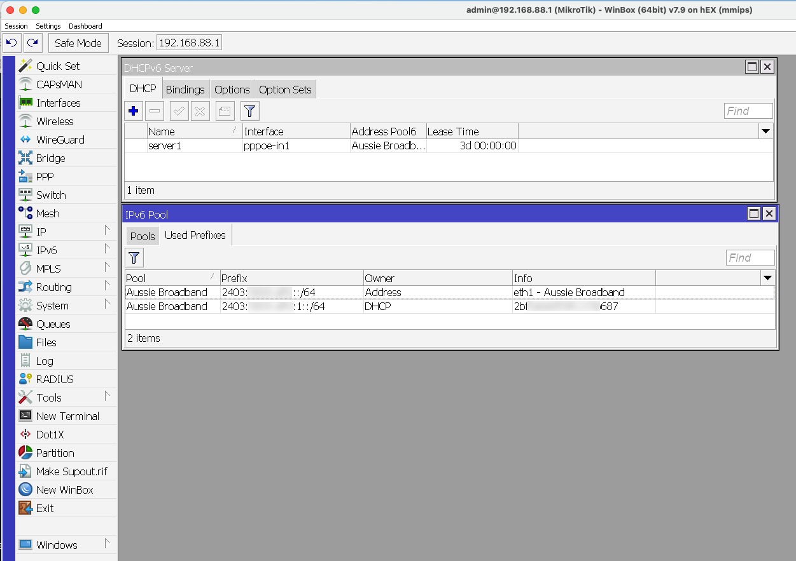Image resolution: width=796 pixels, height=561 pixels.
Task: Open comment editor for server1
Action: point(225,111)
